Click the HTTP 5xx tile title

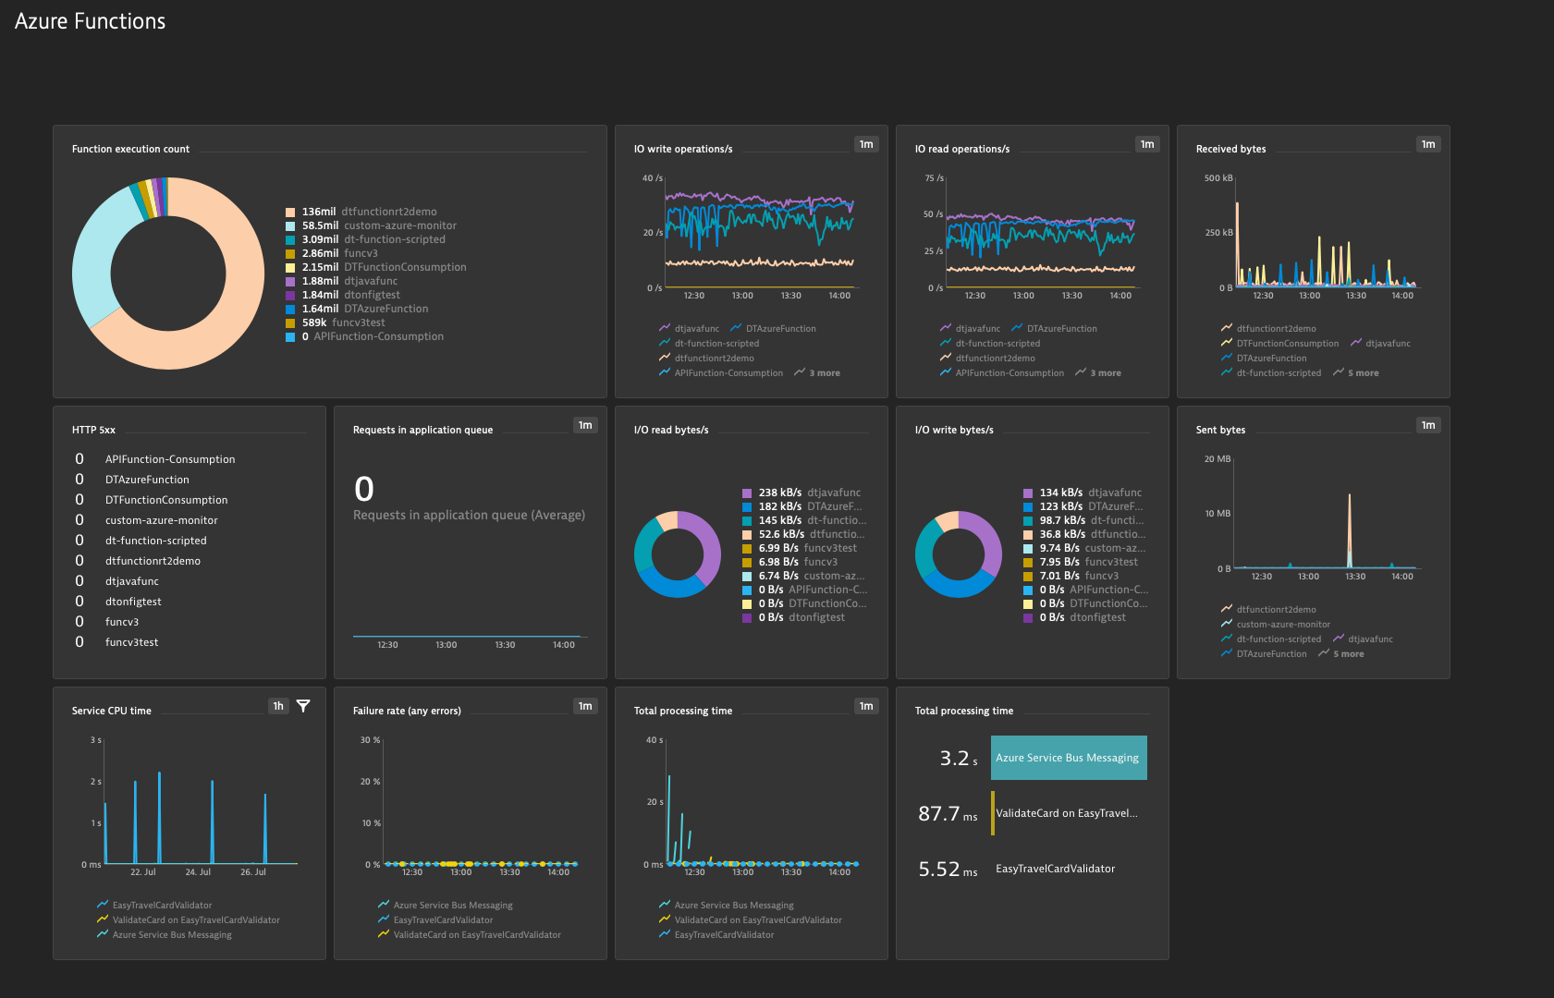(x=93, y=430)
